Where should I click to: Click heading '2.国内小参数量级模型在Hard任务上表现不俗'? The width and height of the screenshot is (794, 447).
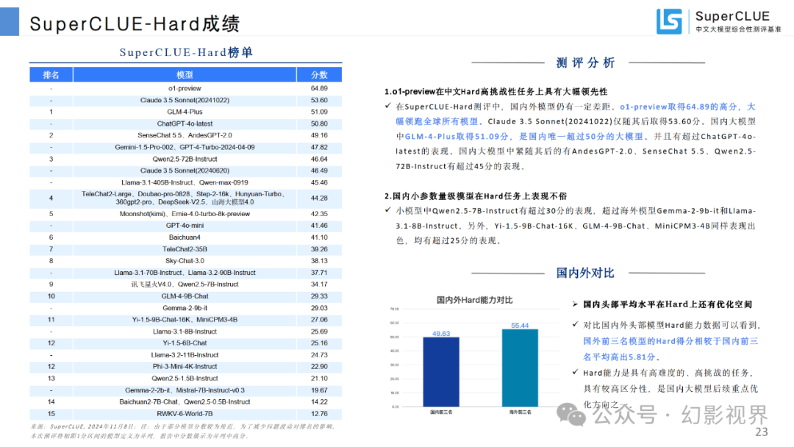pyautogui.click(x=476, y=196)
